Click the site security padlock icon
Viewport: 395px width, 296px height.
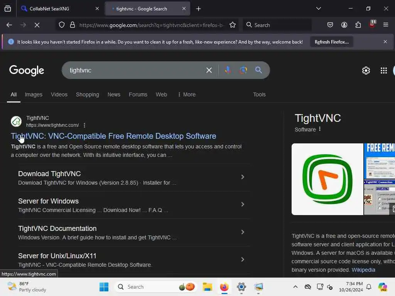point(73,25)
